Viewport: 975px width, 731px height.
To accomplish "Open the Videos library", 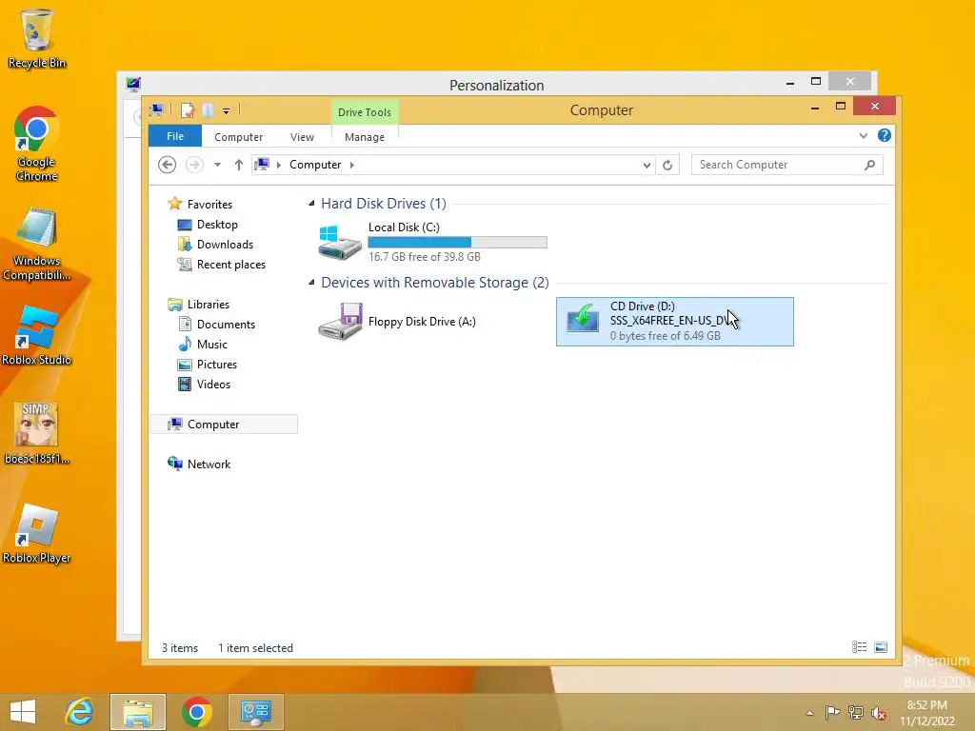I will (213, 385).
